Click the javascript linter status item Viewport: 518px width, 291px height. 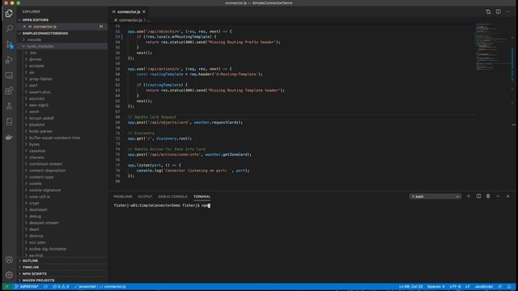click(x=85, y=286)
